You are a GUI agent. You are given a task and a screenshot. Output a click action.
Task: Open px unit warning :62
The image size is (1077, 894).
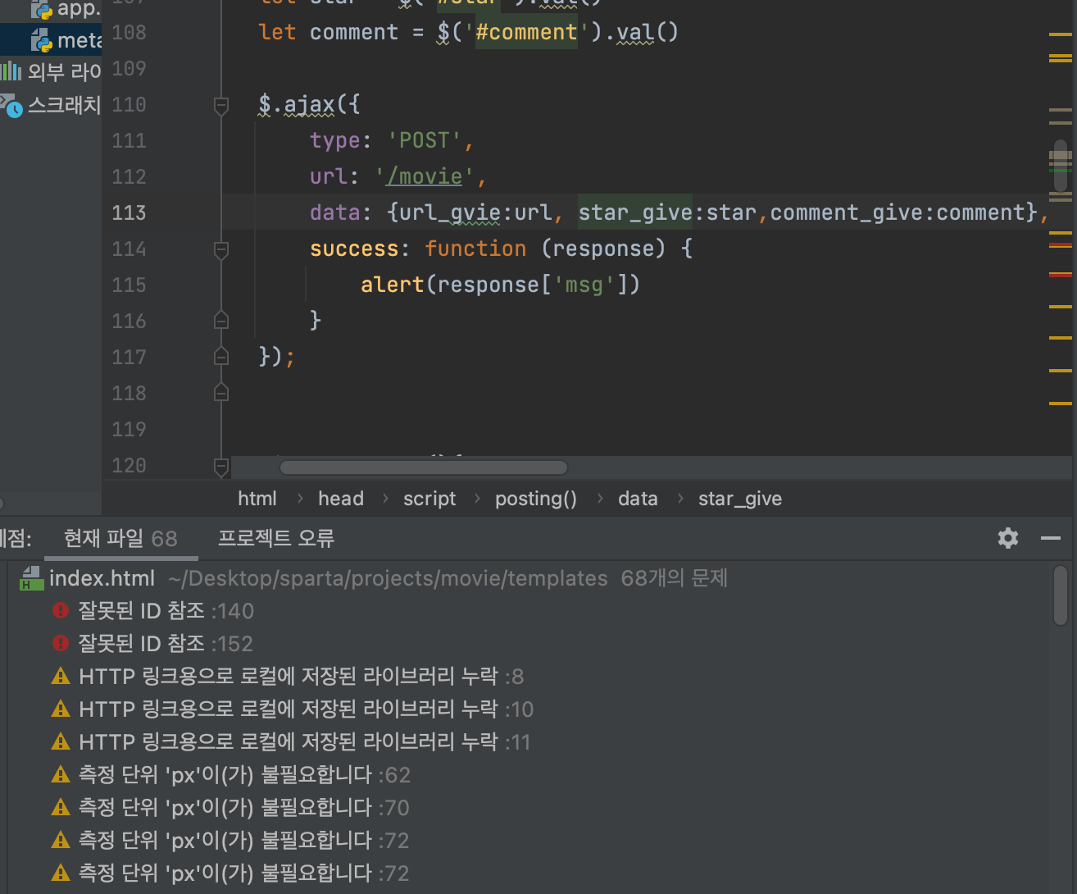(x=529, y=774)
